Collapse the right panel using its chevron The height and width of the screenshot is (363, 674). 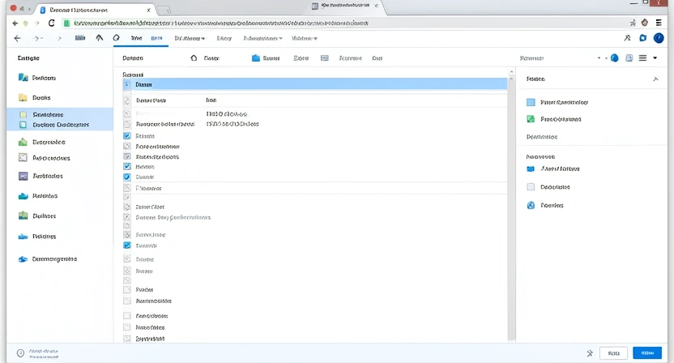click(655, 79)
